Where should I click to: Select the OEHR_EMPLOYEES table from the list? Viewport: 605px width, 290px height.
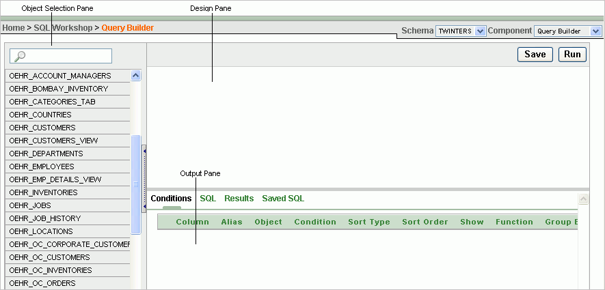[42, 166]
